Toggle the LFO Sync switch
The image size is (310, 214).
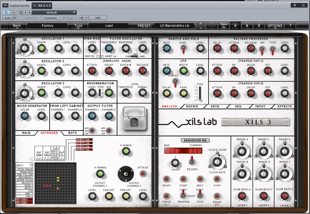[x=175, y=83]
